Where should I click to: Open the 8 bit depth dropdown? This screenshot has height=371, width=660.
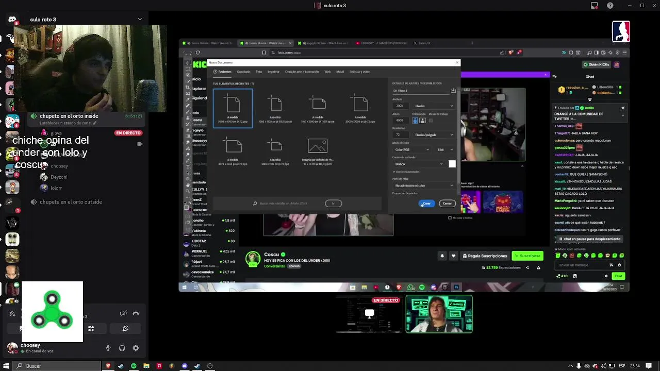click(x=444, y=149)
